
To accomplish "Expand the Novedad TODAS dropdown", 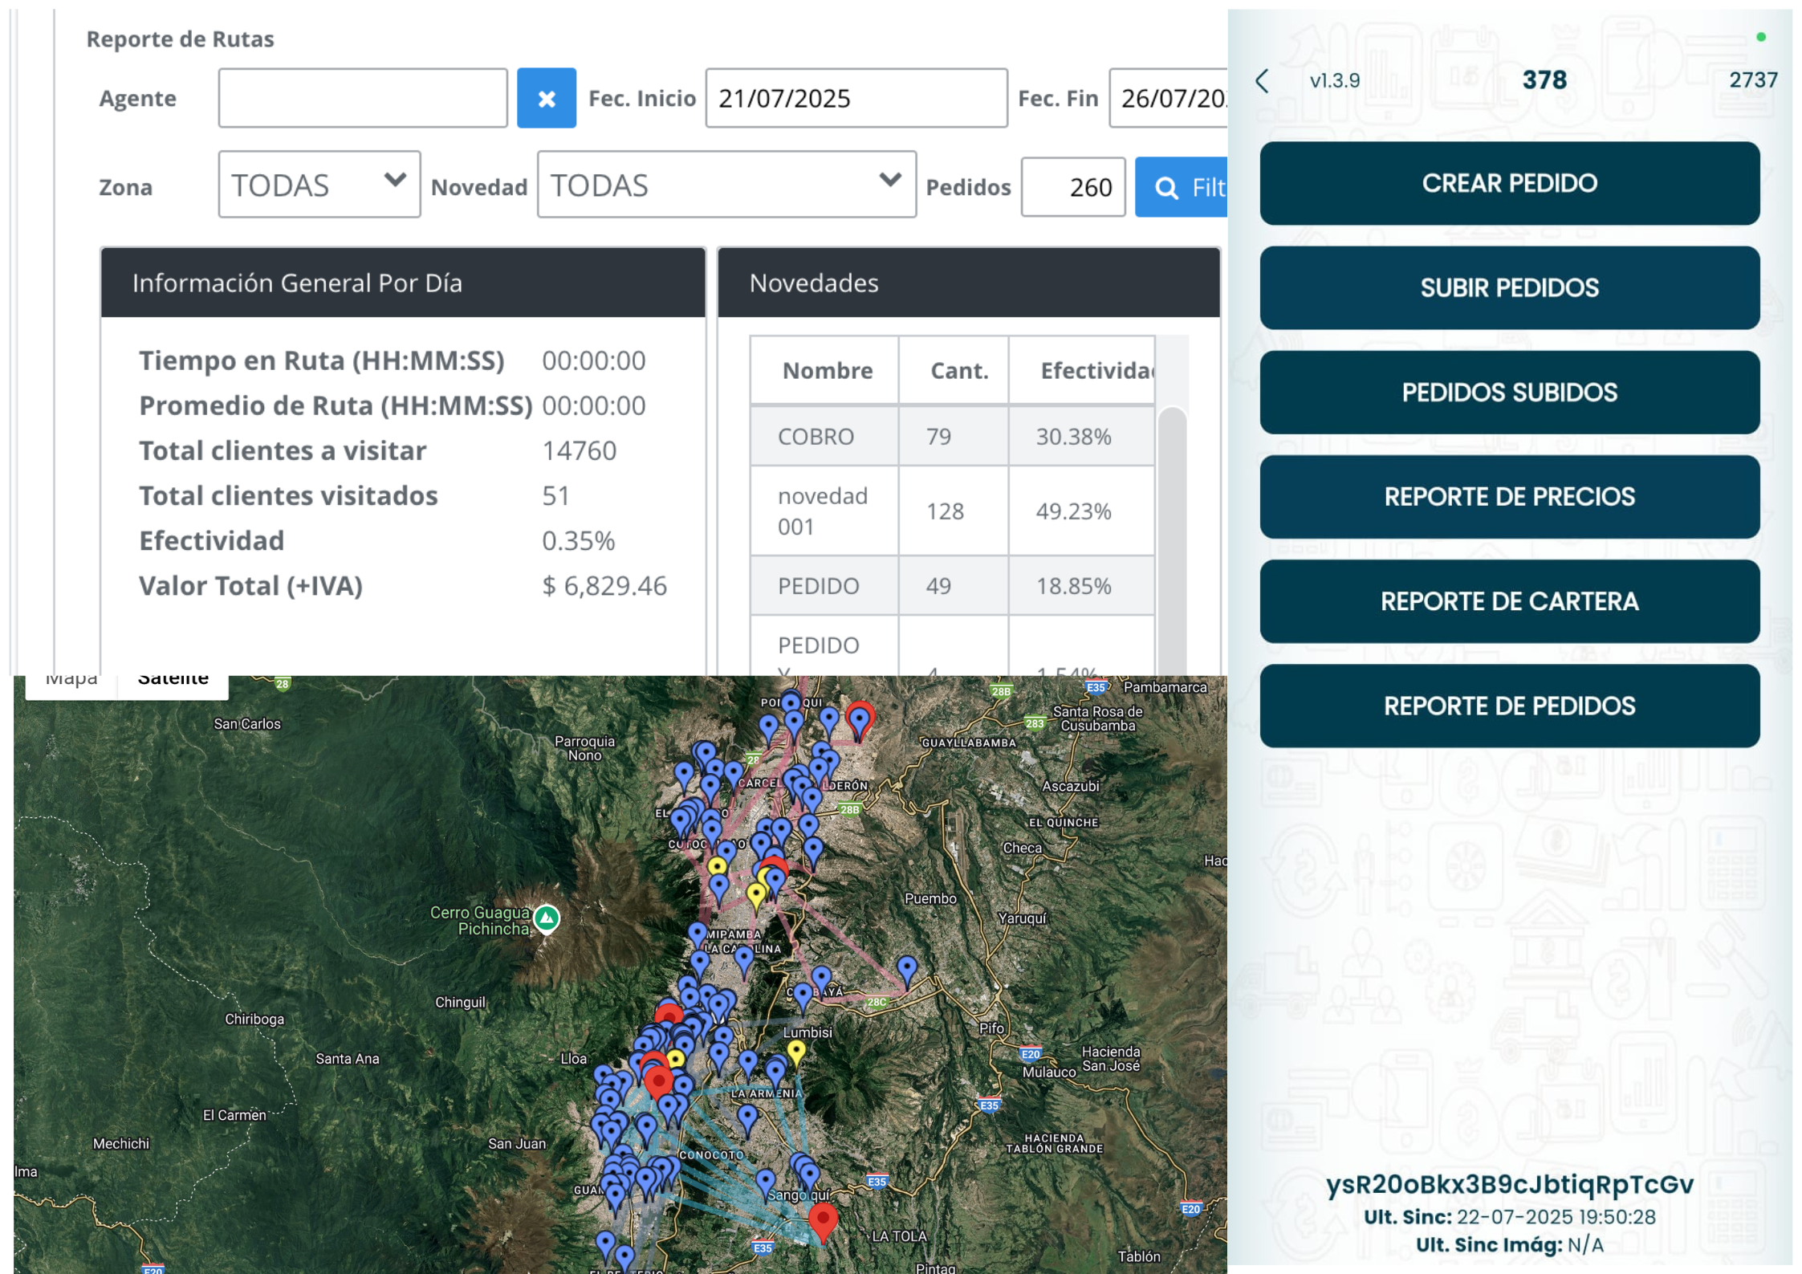I will [x=726, y=185].
